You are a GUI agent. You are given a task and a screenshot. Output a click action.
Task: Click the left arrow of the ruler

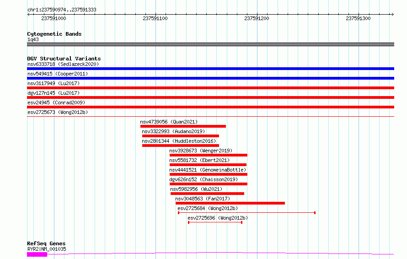coord(28,14)
